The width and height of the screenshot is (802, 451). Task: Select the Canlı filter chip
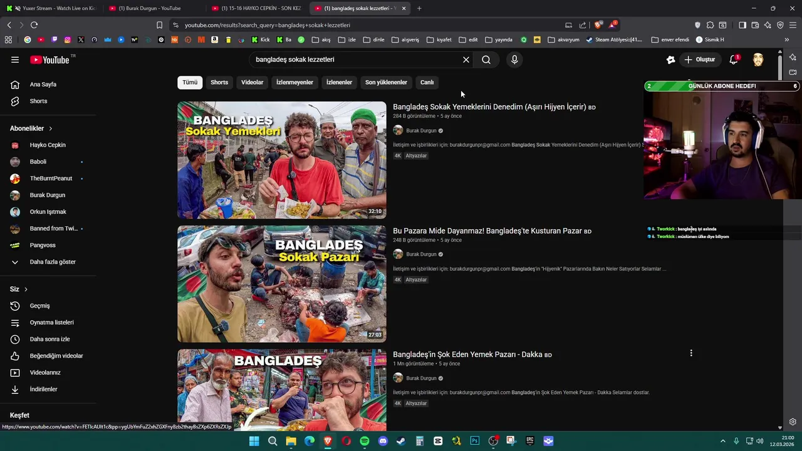point(427,82)
